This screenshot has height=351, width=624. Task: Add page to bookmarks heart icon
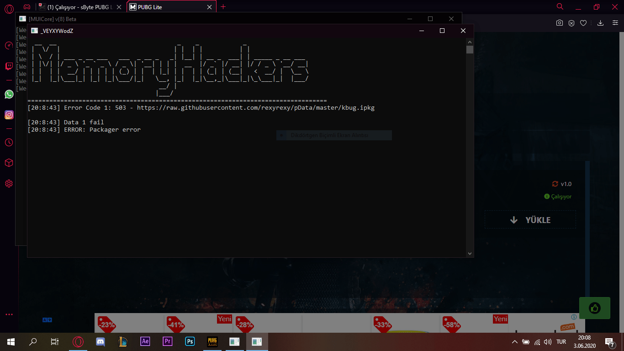583,23
